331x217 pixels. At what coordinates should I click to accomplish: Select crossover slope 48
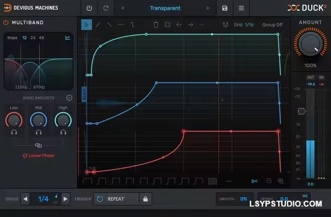[42, 38]
